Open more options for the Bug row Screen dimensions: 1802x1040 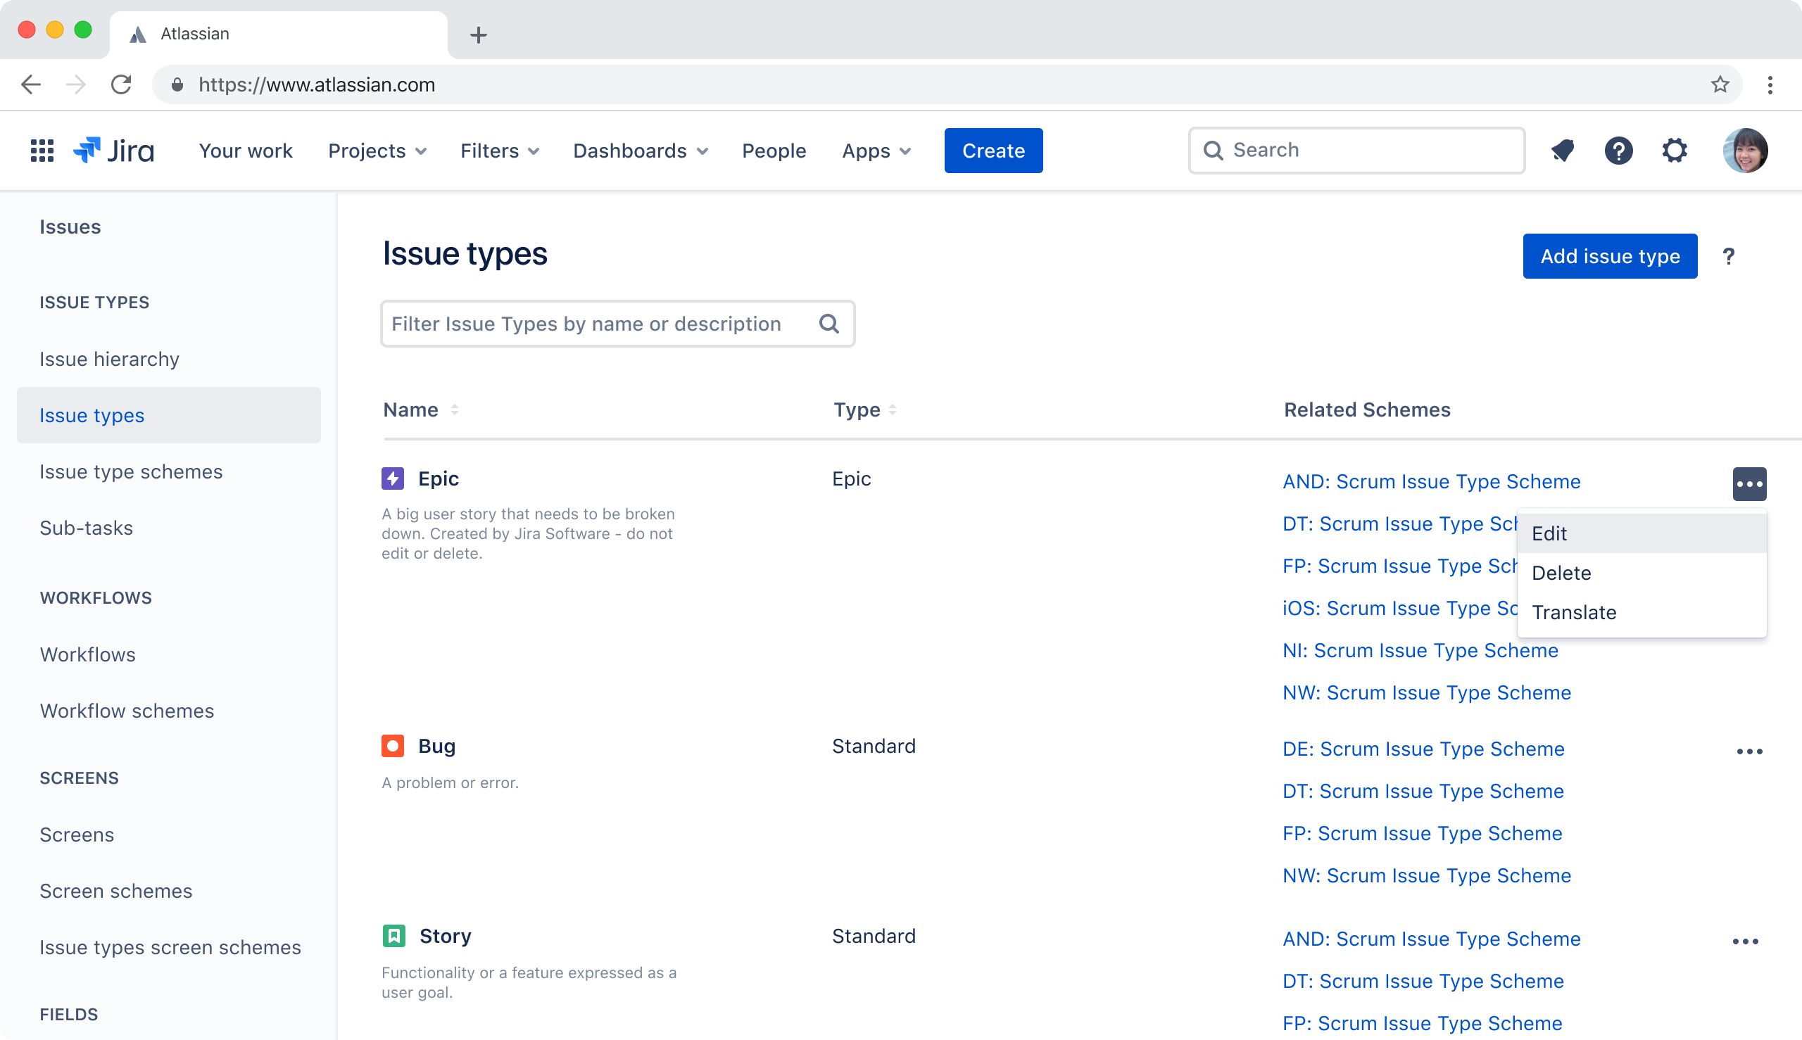pos(1750,751)
